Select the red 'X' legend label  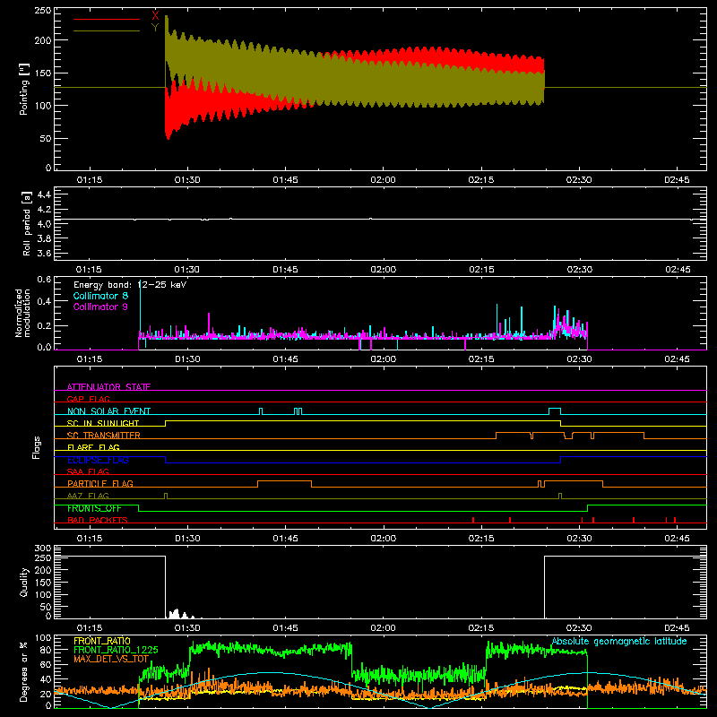tap(155, 16)
